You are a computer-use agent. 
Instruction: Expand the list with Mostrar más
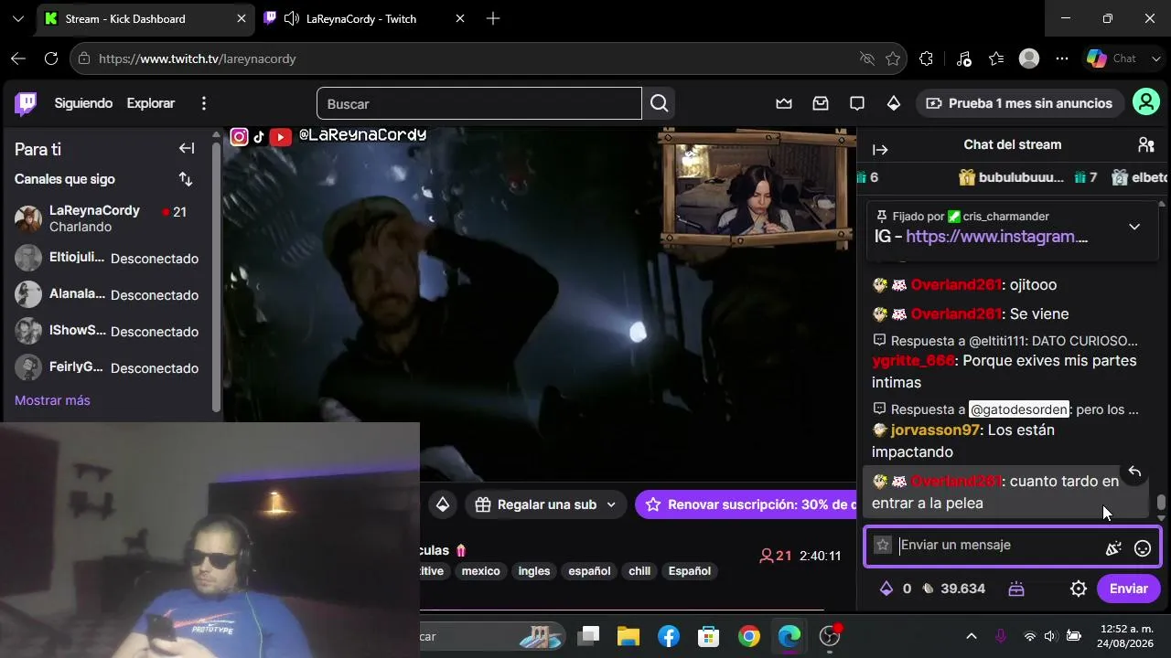coord(52,400)
